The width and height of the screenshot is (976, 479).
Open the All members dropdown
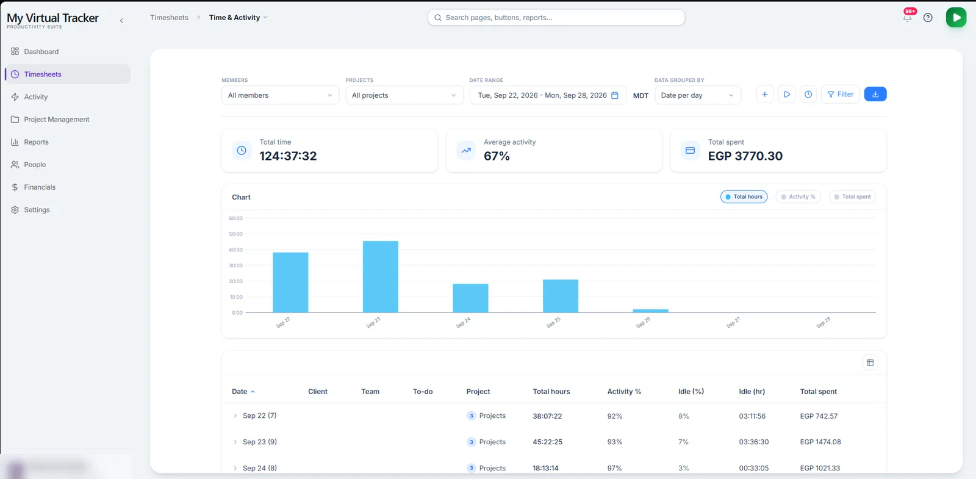click(x=280, y=95)
